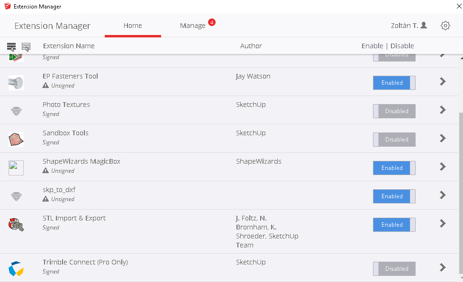Viewport: 463px width, 282px height.
Task: Toggle Sandbox Tools to enabled
Action: [394, 140]
